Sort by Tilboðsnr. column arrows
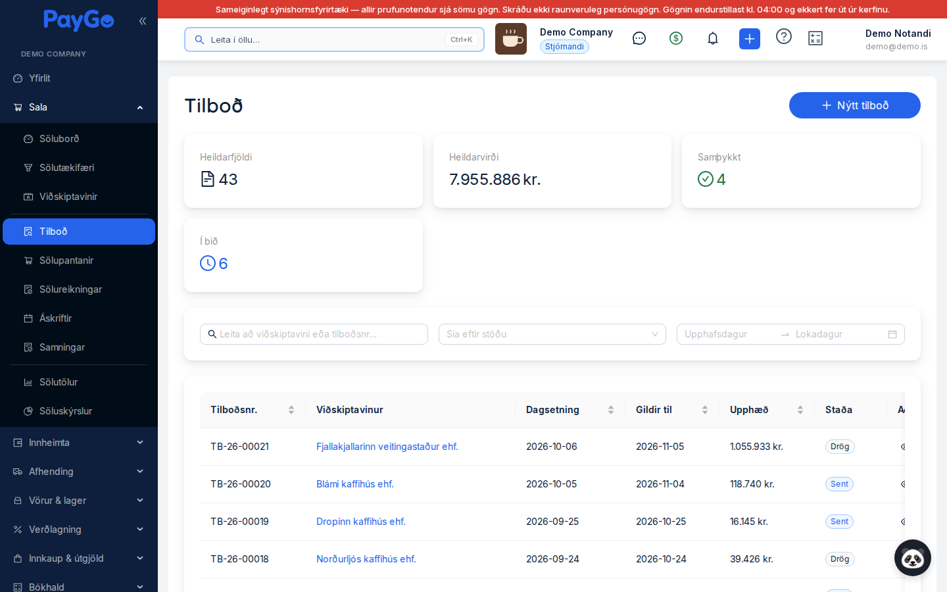The width and height of the screenshot is (947, 592). 291,410
